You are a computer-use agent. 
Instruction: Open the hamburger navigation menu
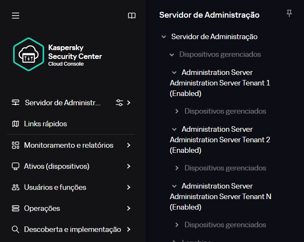16,16
